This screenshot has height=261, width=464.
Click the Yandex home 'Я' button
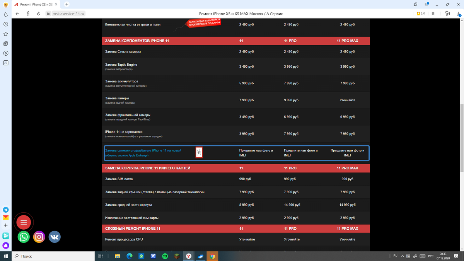click(x=28, y=14)
